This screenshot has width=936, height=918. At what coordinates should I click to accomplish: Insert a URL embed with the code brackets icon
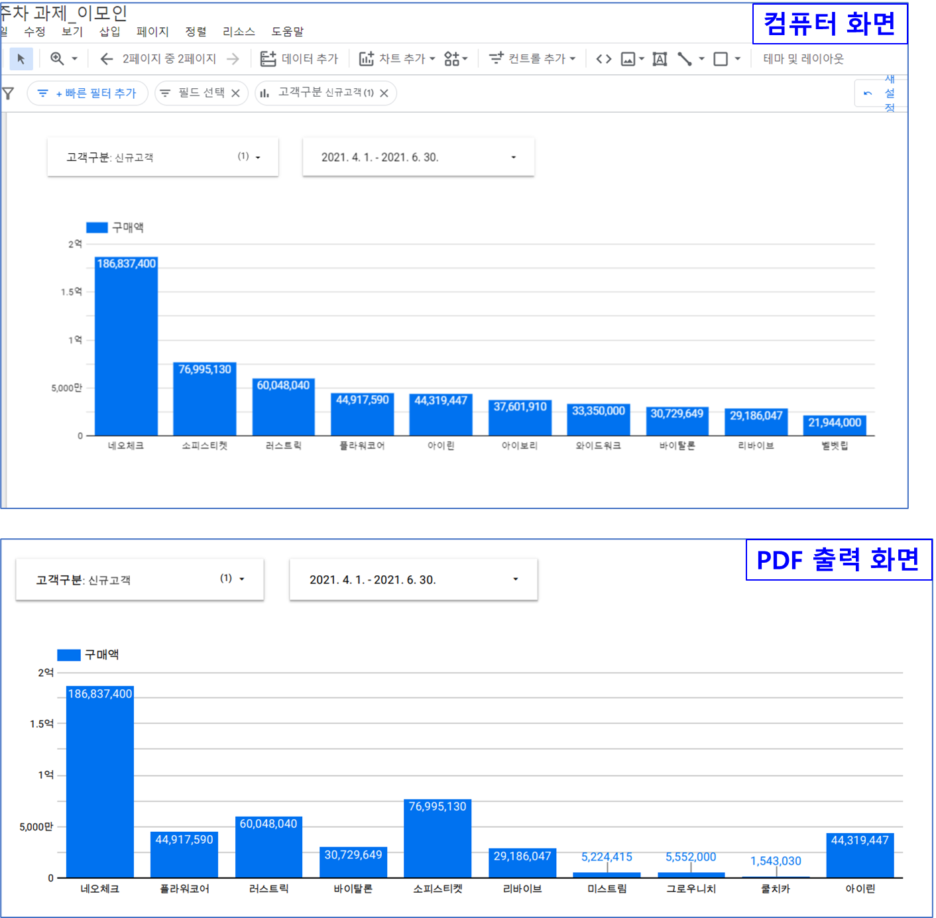coord(603,59)
